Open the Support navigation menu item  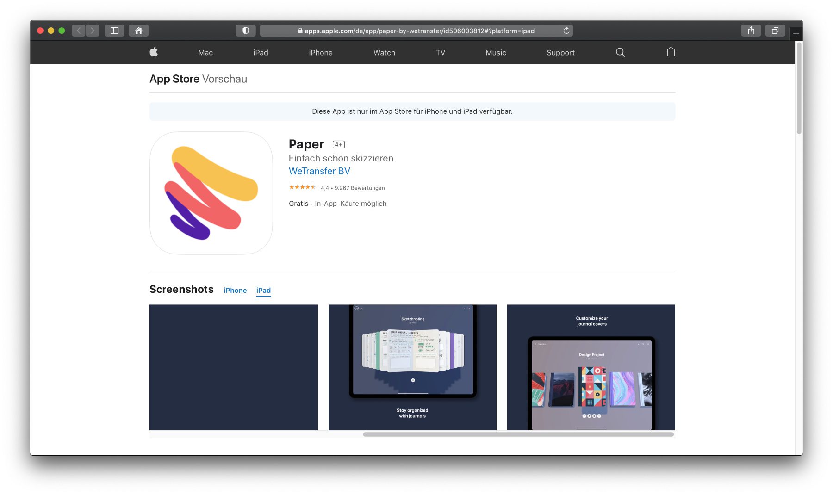[560, 53]
